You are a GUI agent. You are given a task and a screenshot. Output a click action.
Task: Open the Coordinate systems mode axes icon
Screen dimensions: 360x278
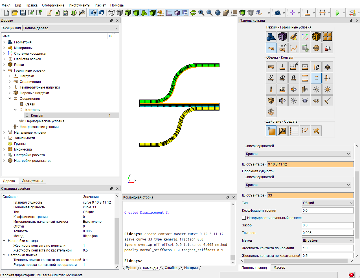pos(305,37)
